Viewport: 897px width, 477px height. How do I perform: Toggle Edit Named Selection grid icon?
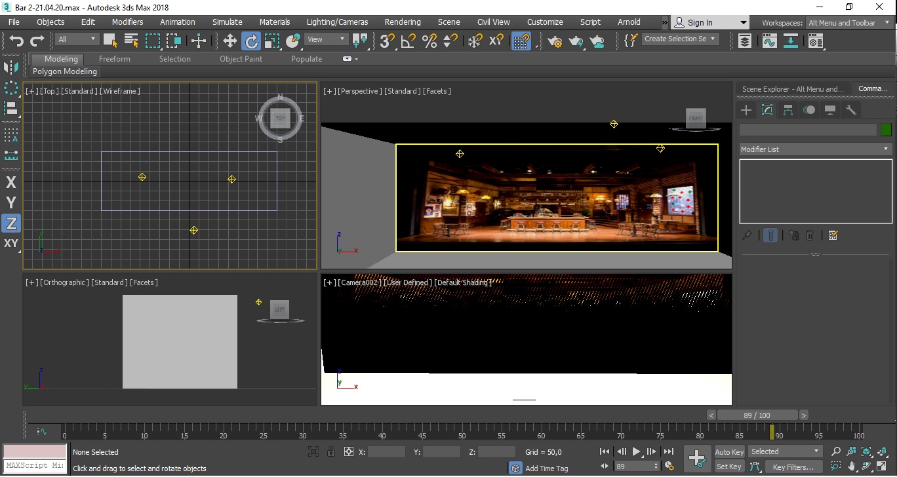tap(521, 41)
